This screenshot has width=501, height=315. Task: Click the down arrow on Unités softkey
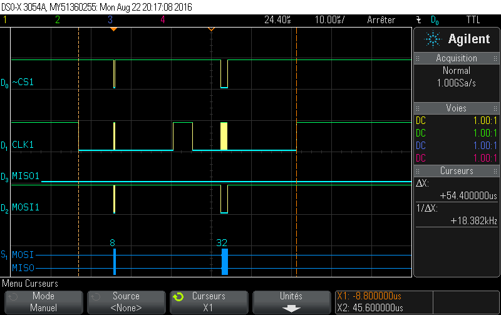[x=291, y=309]
